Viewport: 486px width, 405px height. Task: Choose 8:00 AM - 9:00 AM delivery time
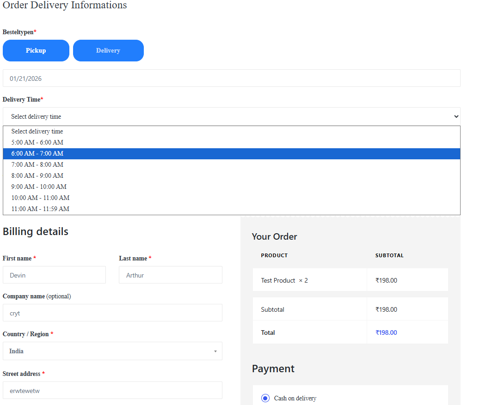(x=37, y=175)
